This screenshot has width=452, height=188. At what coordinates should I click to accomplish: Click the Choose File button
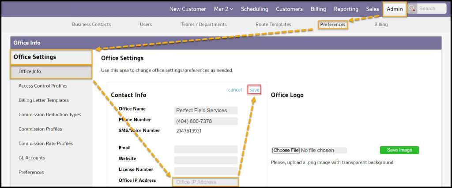coord(286,150)
